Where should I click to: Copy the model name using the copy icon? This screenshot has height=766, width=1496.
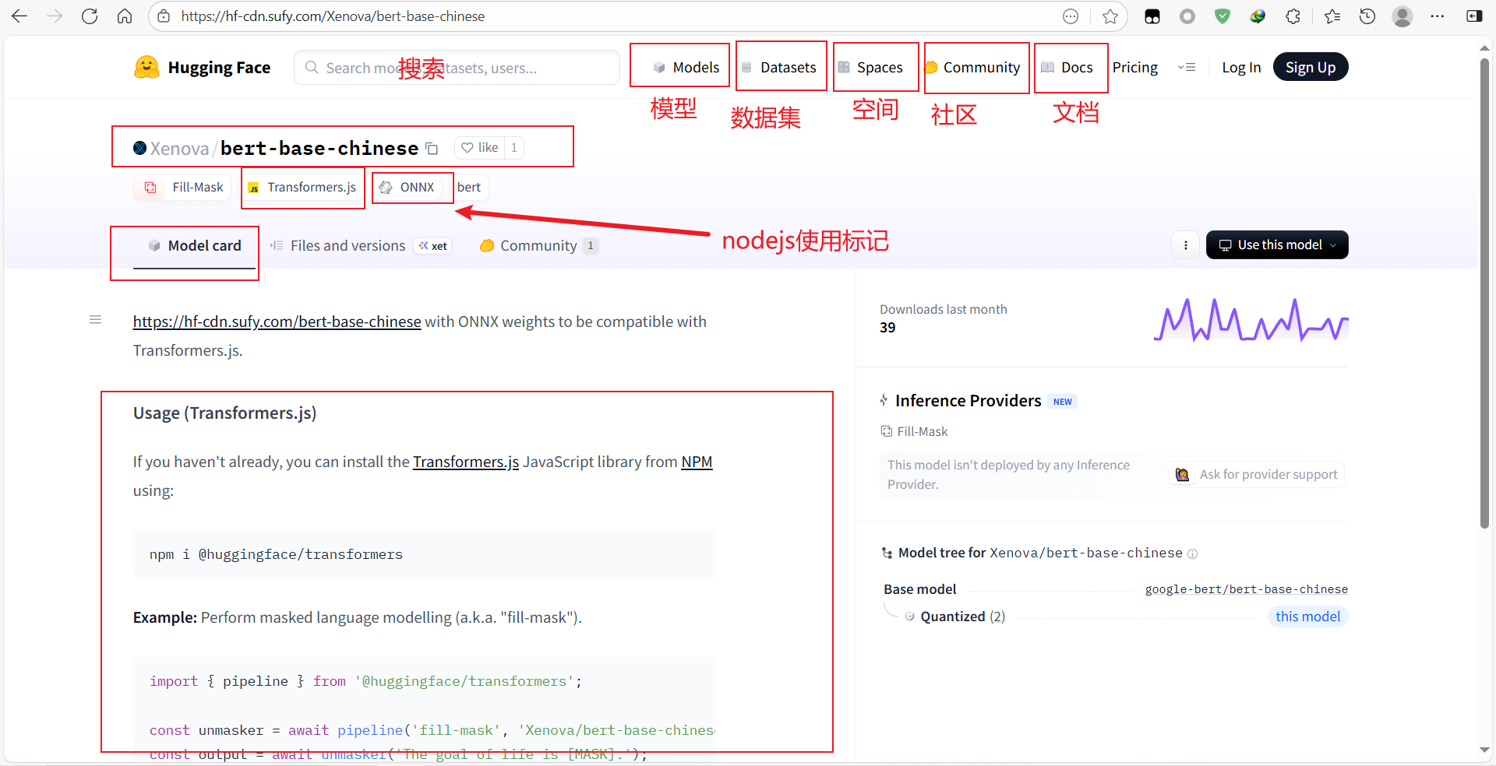pyautogui.click(x=432, y=148)
